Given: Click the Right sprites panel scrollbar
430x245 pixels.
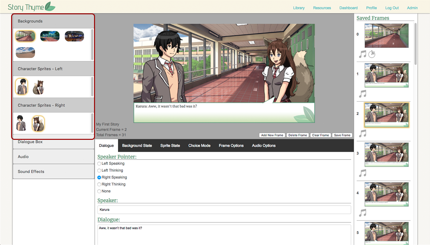Looking at the screenshot, I should click(x=92, y=123).
